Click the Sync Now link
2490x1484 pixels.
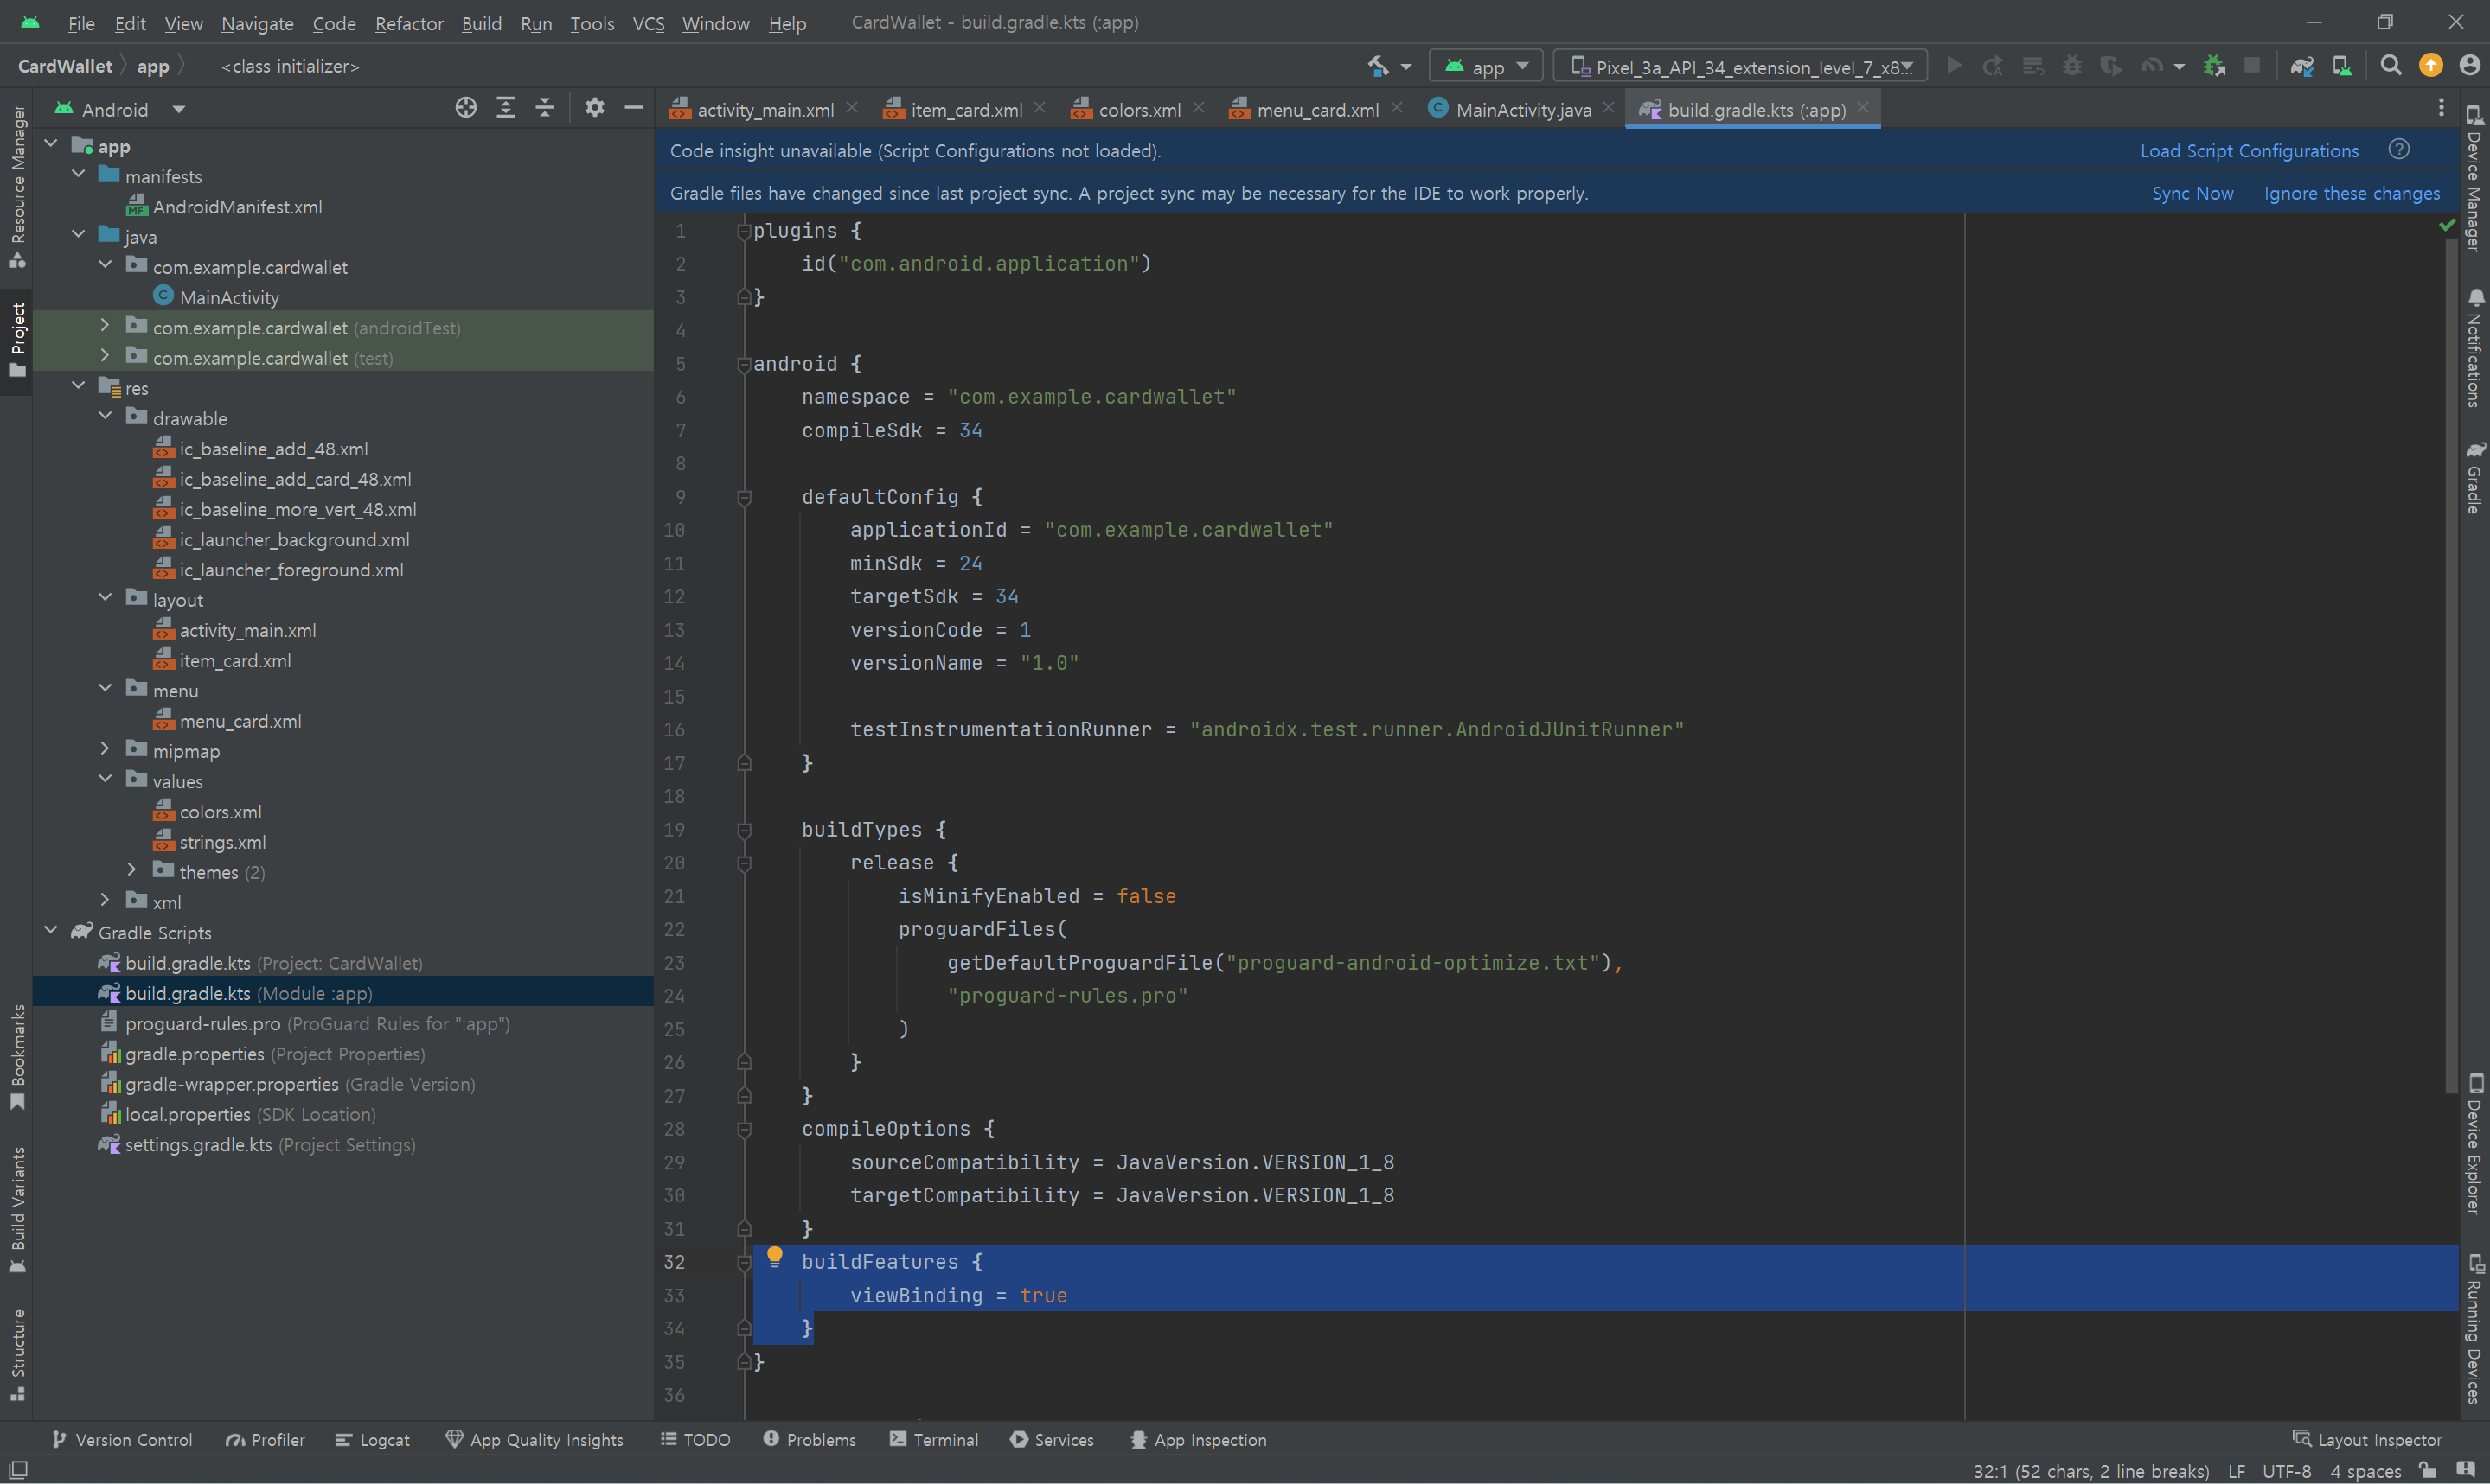tap(2192, 194)
